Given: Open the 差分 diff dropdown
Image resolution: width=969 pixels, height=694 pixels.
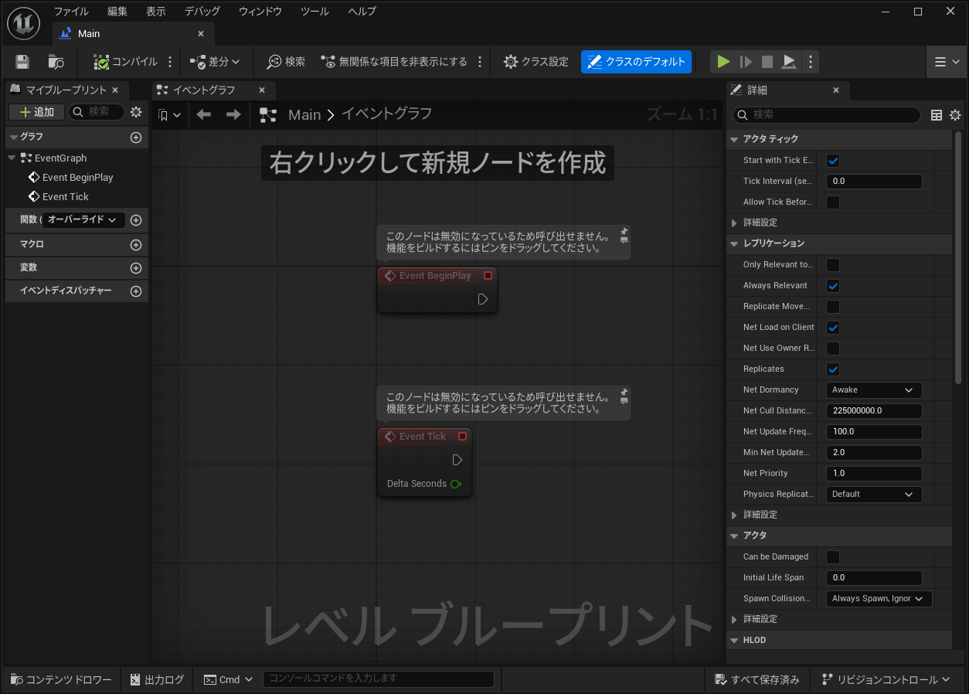Looking at the screenshot, I should coord(216,62).
